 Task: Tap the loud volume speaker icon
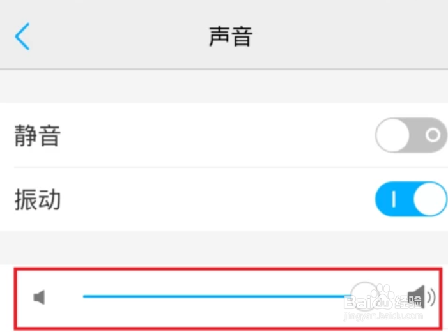416,297
